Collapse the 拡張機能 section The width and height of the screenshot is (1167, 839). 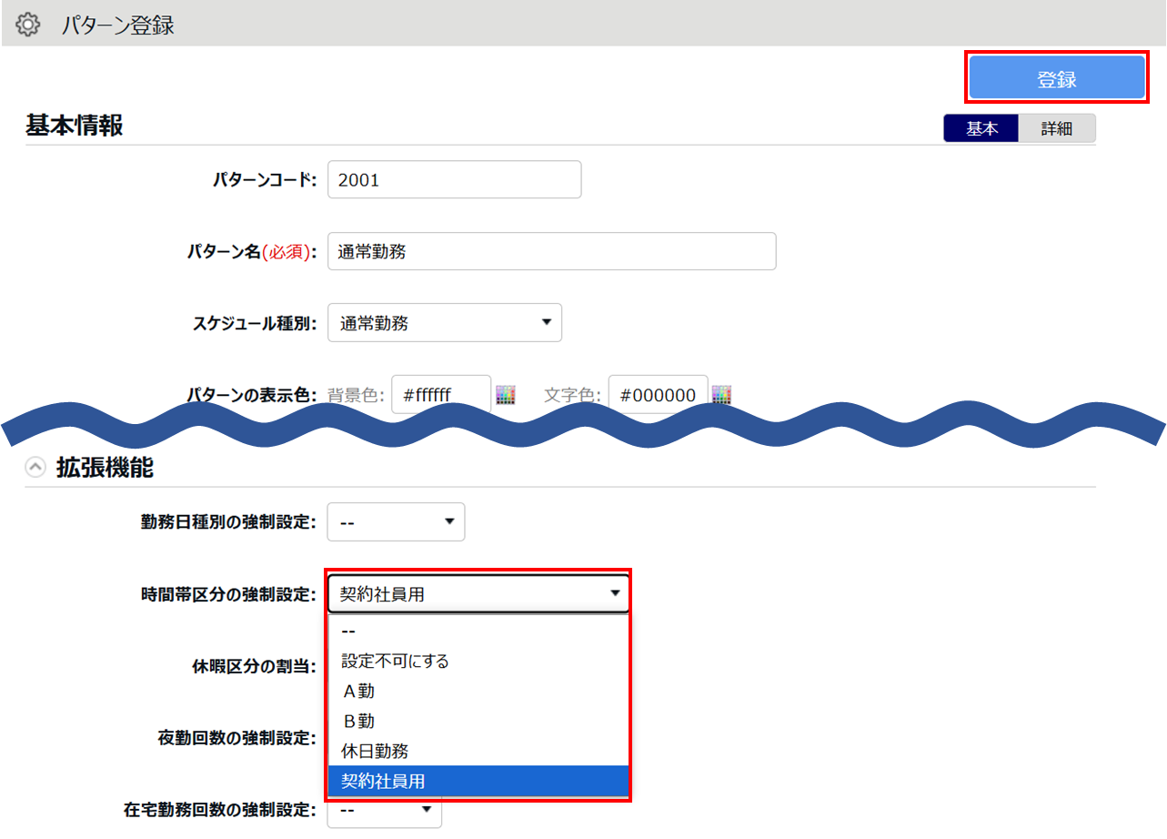[x=35, y=468]
